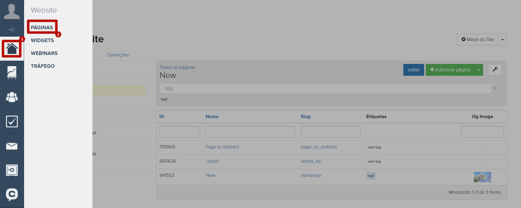This screenshot has width=521, height=208.
Task: Expand the Mapa do Site dropdown arrow
Action: pos(503,39)
